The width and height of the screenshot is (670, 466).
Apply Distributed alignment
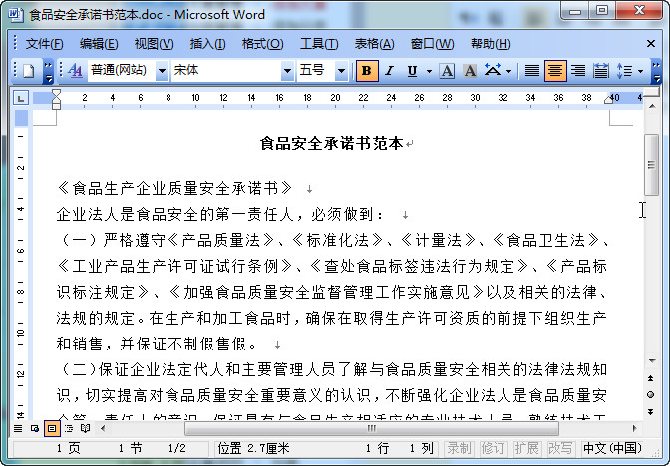(x=601, y=71)
